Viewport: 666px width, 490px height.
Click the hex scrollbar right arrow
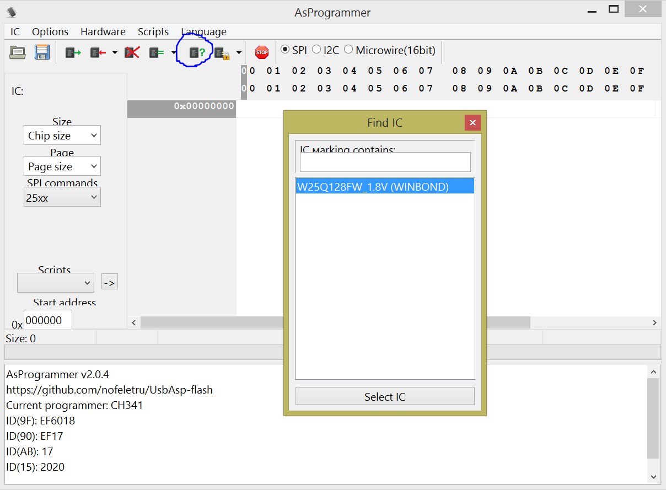[654, 322]
